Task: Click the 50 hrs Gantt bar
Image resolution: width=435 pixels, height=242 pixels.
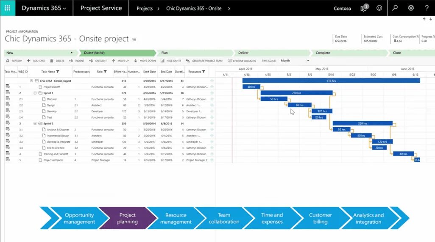Action: (274, 99)
